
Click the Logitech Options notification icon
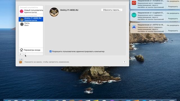[x=134, y=15]
